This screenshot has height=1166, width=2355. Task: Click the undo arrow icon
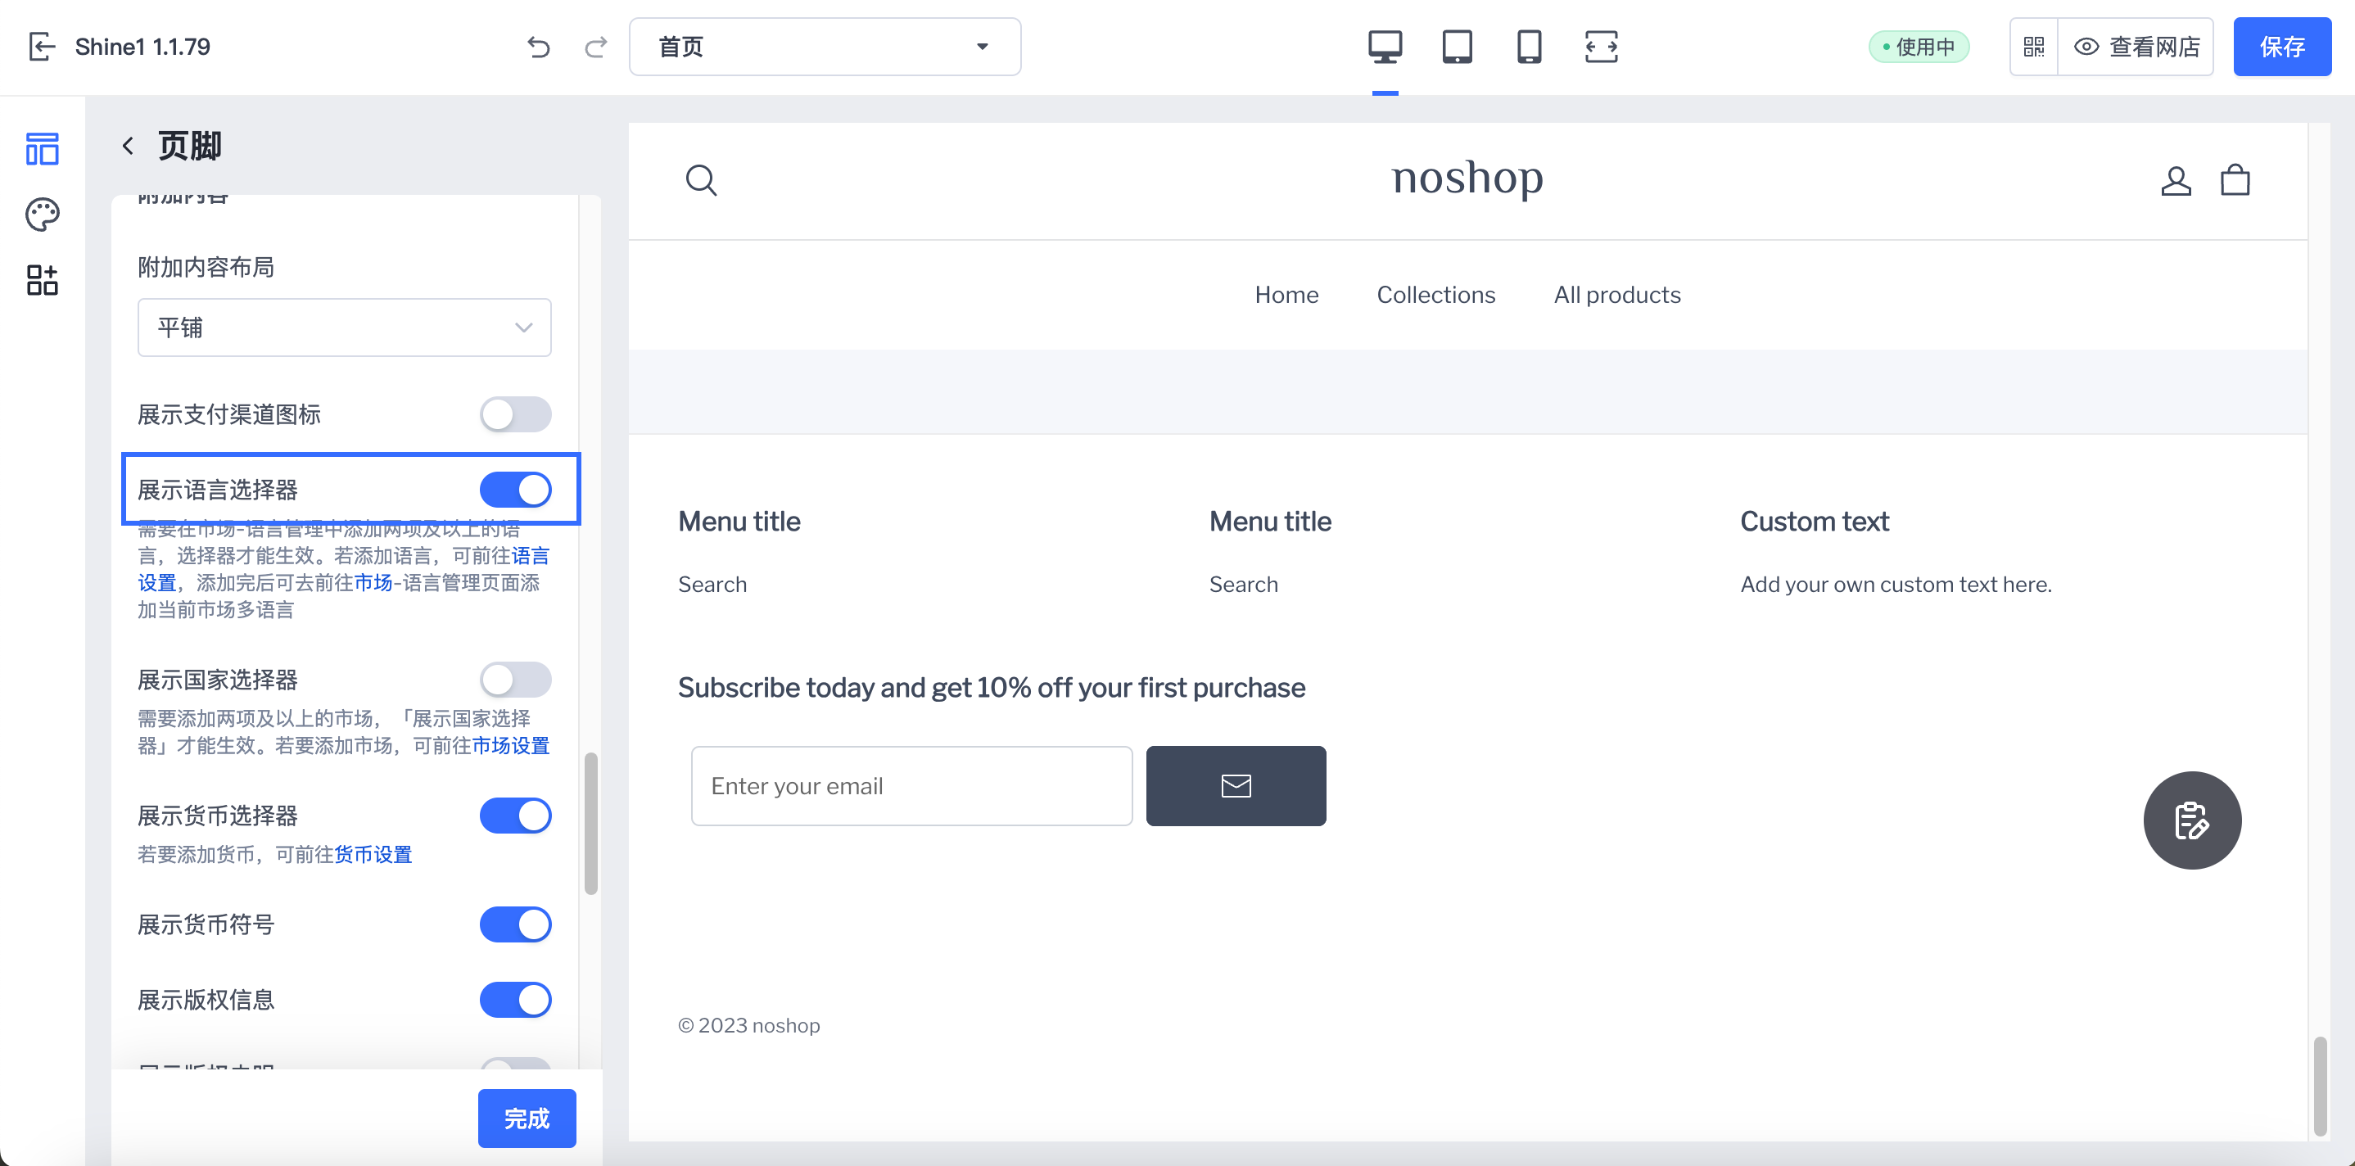click(x=539, y=47)
